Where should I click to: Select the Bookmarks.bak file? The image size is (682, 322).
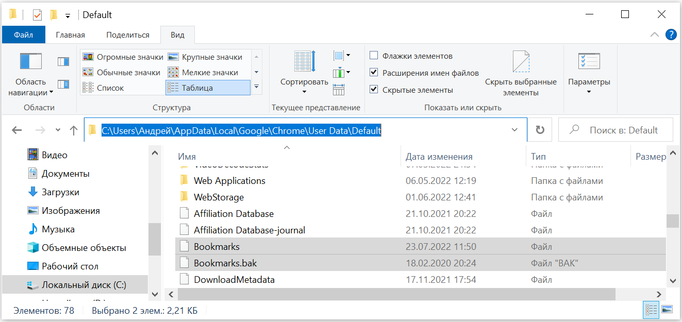pyautogui.click(x=225, y=263)
